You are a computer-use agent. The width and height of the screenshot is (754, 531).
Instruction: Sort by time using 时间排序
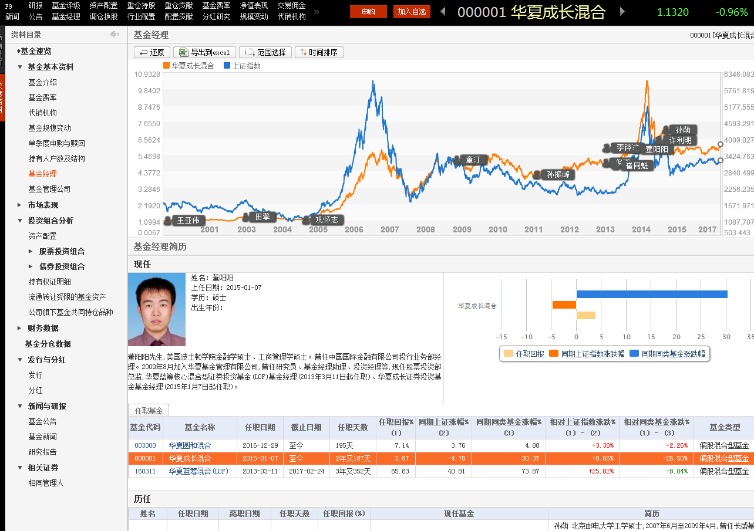pyautogui.click(x=319, y=52)
